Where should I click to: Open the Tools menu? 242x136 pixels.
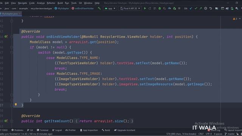(74, 3)
